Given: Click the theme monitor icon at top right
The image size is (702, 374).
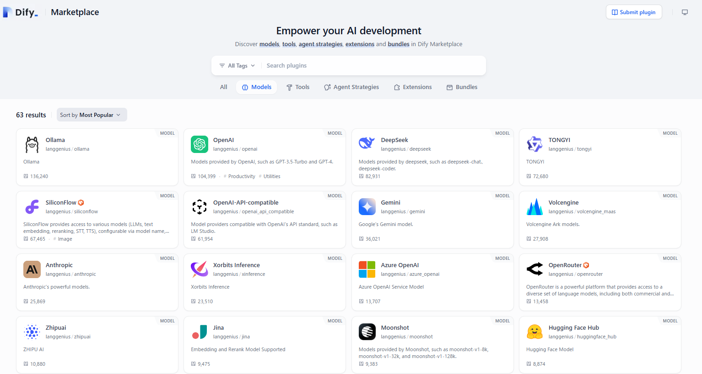Looking at the screenshot, I should click(x=685, y=12).
